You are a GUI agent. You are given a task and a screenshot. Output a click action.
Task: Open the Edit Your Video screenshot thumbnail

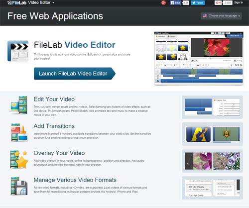[x=213, y=107]
